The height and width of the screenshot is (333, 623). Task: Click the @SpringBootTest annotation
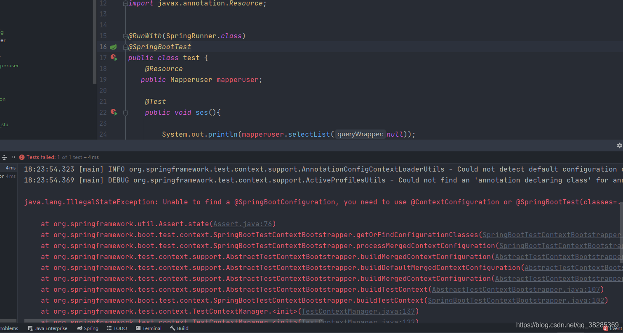coord(160,47)
